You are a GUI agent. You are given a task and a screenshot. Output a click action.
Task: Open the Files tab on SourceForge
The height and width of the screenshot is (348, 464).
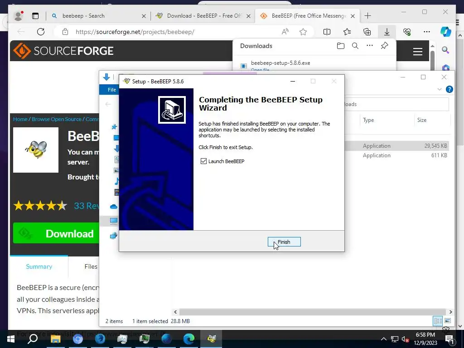click(91, 266)
